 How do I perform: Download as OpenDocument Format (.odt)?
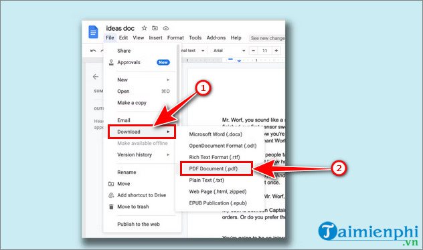[x=223, y=146]
